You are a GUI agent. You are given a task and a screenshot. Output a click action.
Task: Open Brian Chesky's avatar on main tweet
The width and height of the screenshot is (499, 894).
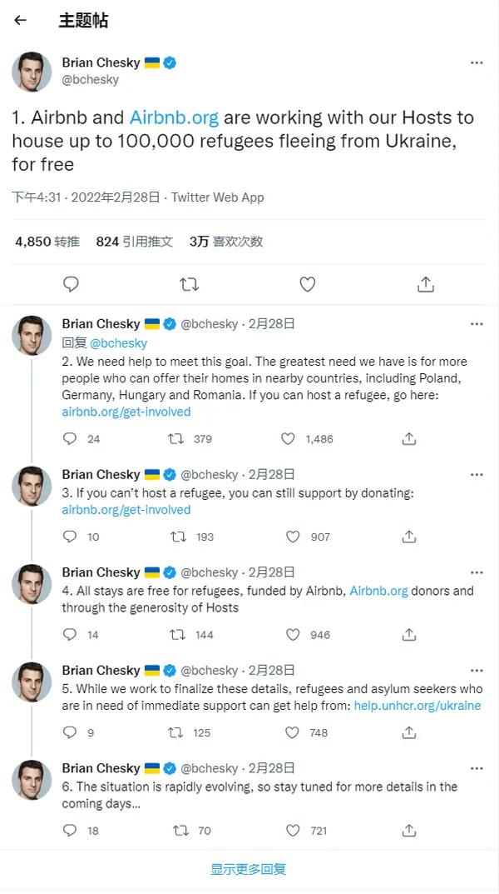click(x=32, y=72)
